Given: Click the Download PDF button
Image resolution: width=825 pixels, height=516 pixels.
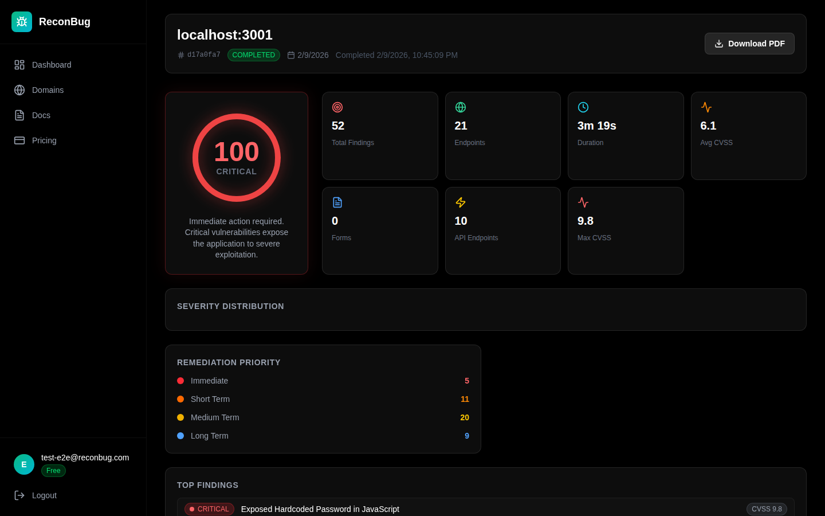Looking at the screenshot, I should pyautogui.click(x=749, y=44).
